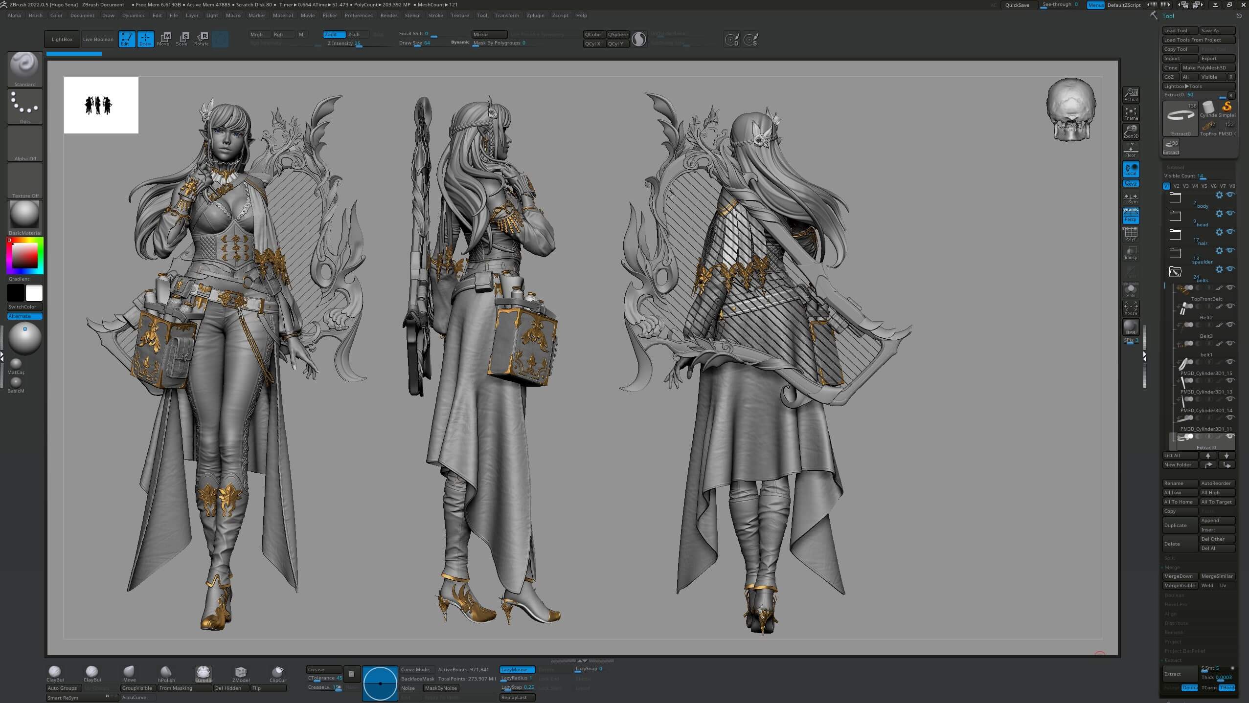Click the QuickSave button

[1018, 5]
